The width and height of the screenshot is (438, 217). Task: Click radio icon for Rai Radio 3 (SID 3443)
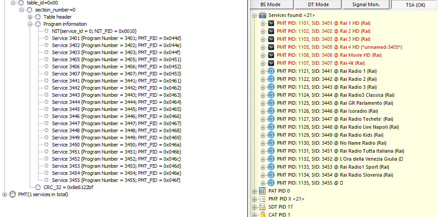271,87
